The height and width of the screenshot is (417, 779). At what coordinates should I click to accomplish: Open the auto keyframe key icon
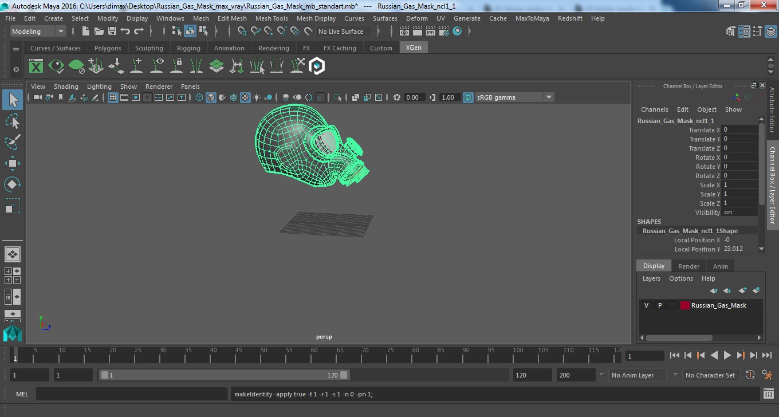(x=751, y=375)
